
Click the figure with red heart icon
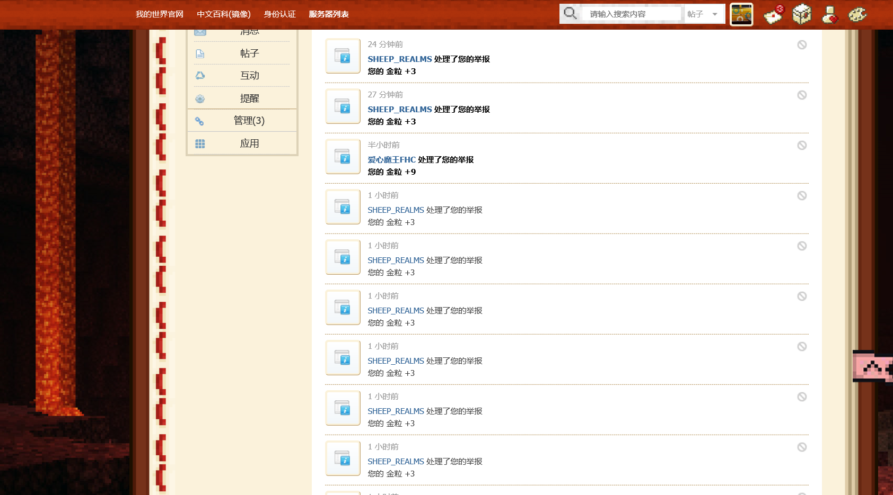(830, 14)
